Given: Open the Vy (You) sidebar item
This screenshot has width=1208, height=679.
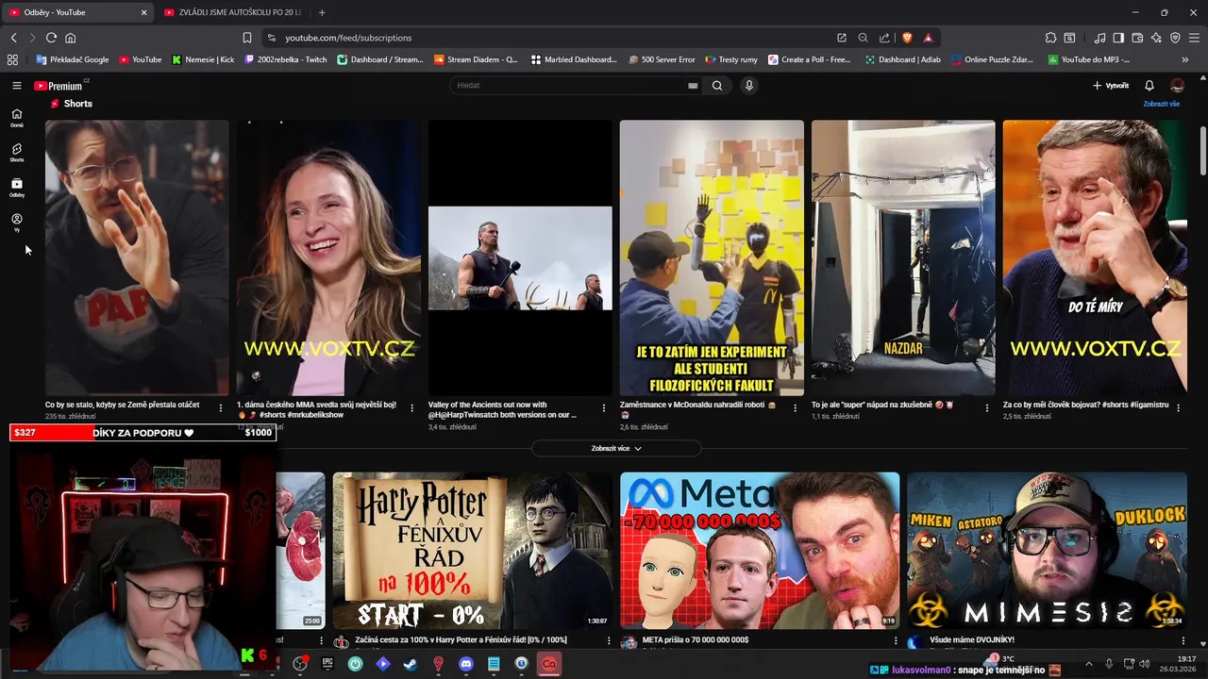Looking at the screenshot, I should (x=16, y=223).
